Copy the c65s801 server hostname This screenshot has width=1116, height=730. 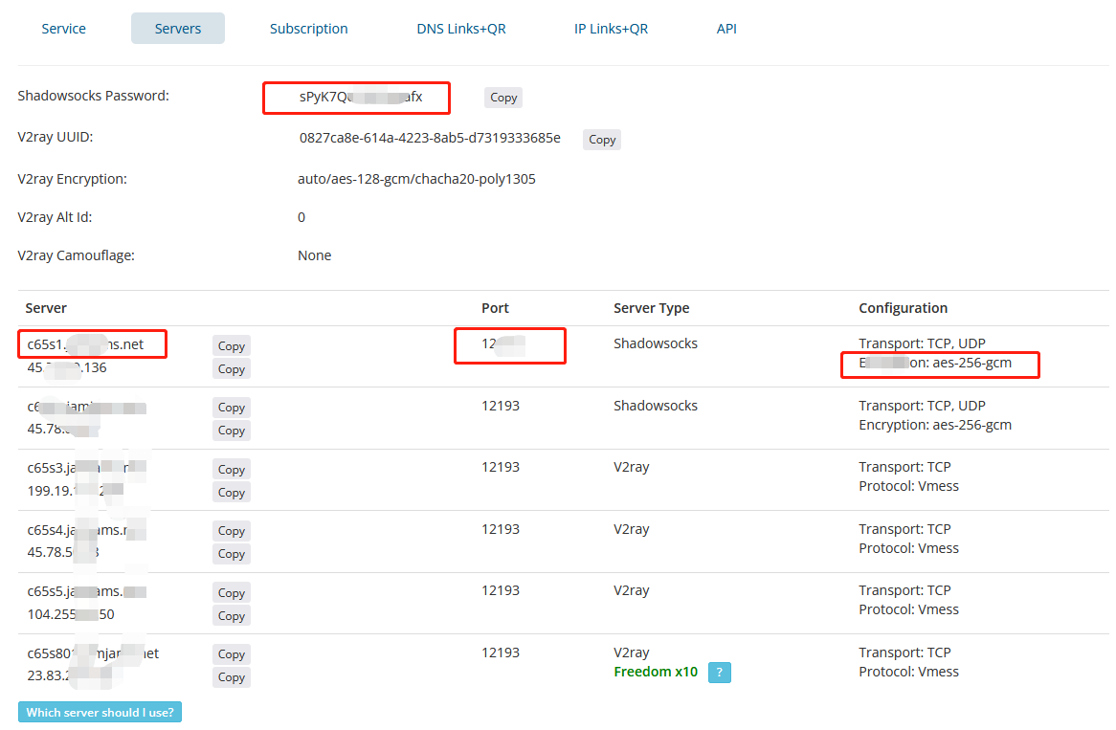(x=231, y=654)
